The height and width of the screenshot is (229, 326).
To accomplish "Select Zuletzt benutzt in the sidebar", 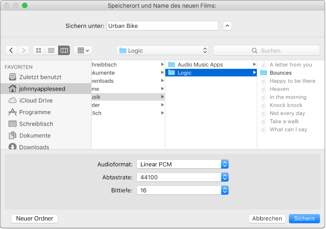I will click(x=46, y=77).
